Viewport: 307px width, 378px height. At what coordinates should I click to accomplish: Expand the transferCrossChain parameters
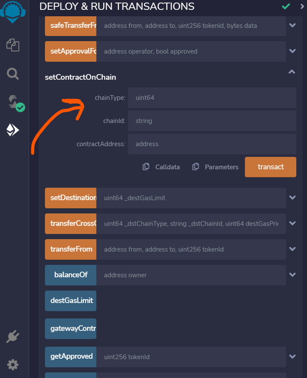(292, 223)
